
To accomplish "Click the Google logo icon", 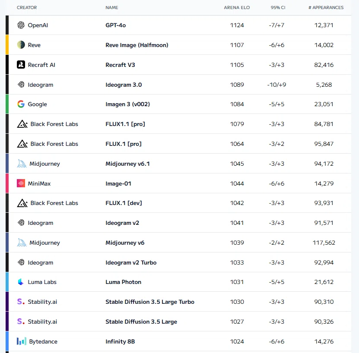I will point(21,104).
